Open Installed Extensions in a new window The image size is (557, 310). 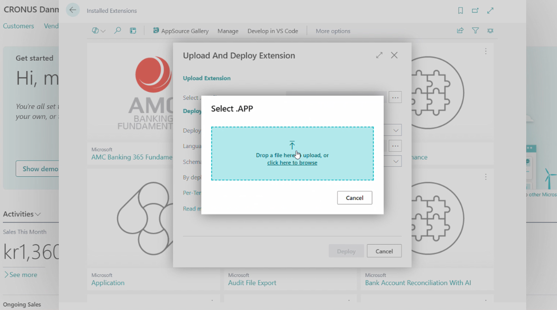(x=475, y=11)
